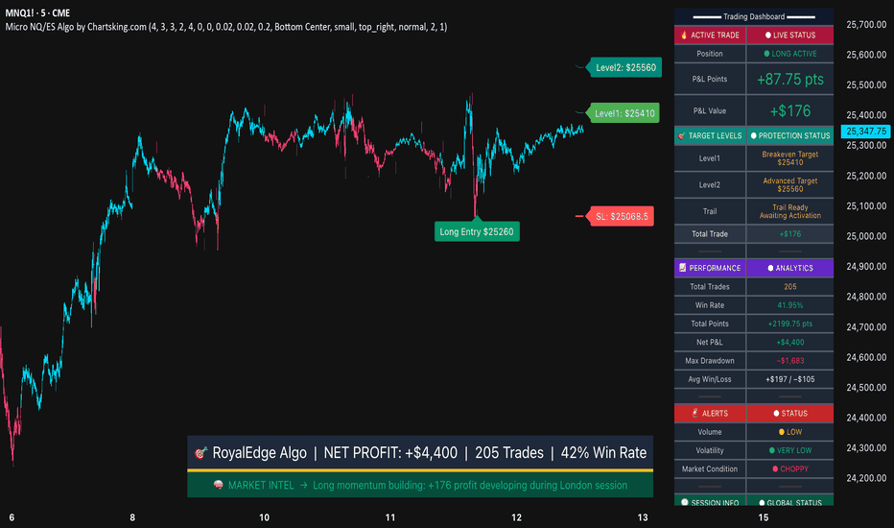Viewport: 894px width, 528px height.
Task: Click the dot beside PROTECTION STATUS
Action: 754,136
